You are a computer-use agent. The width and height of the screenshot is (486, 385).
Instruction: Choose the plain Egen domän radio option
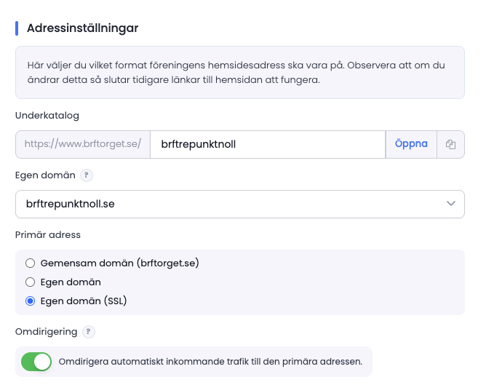[30, 282]
